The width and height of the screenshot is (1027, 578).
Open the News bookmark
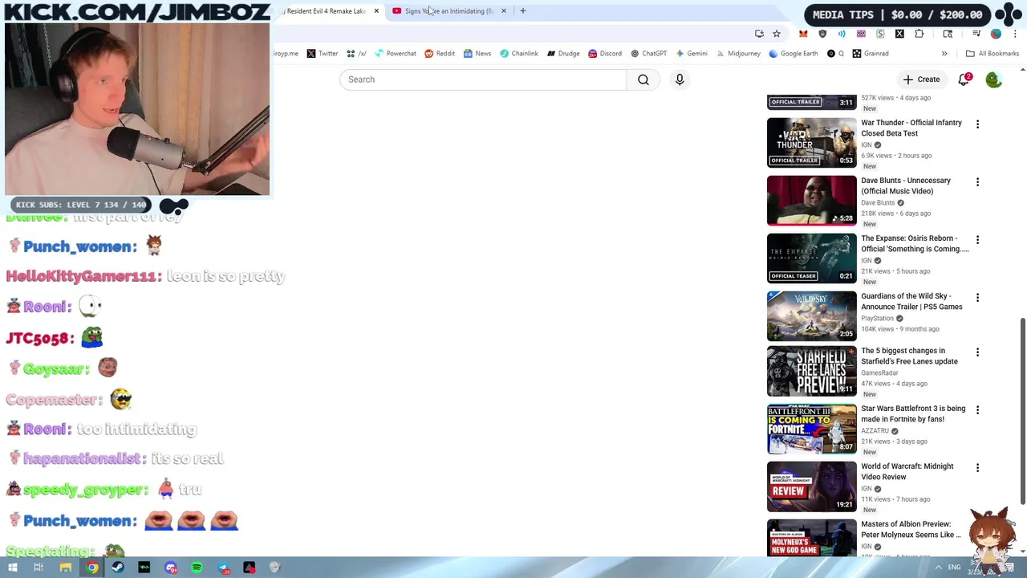[477, 54]
